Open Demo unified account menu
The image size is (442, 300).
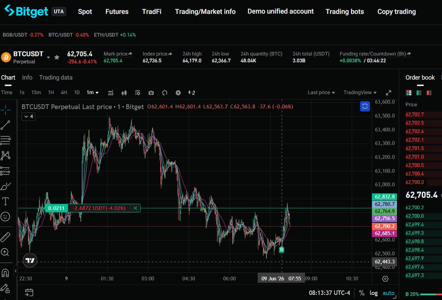(281, 11)
